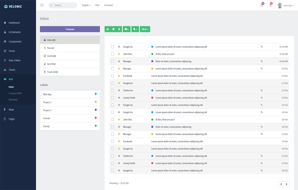This screenshot has height=190, width=298.
Task: Tick checkbox for Jonaly Smith 19 Feb email
Action: (112, 98)
